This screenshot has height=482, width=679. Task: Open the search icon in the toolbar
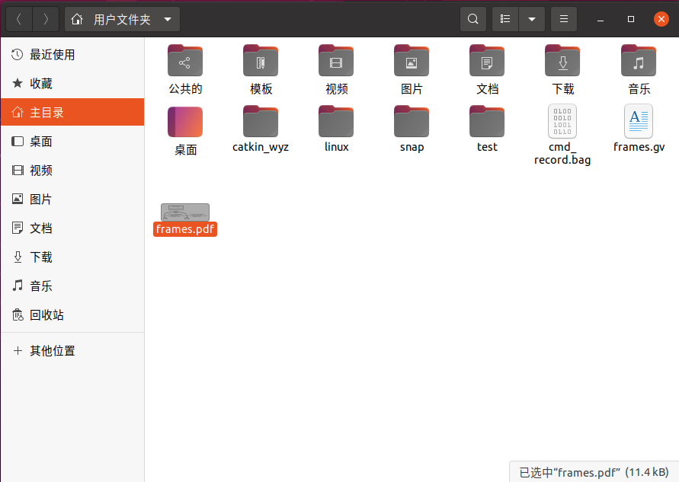472,18
